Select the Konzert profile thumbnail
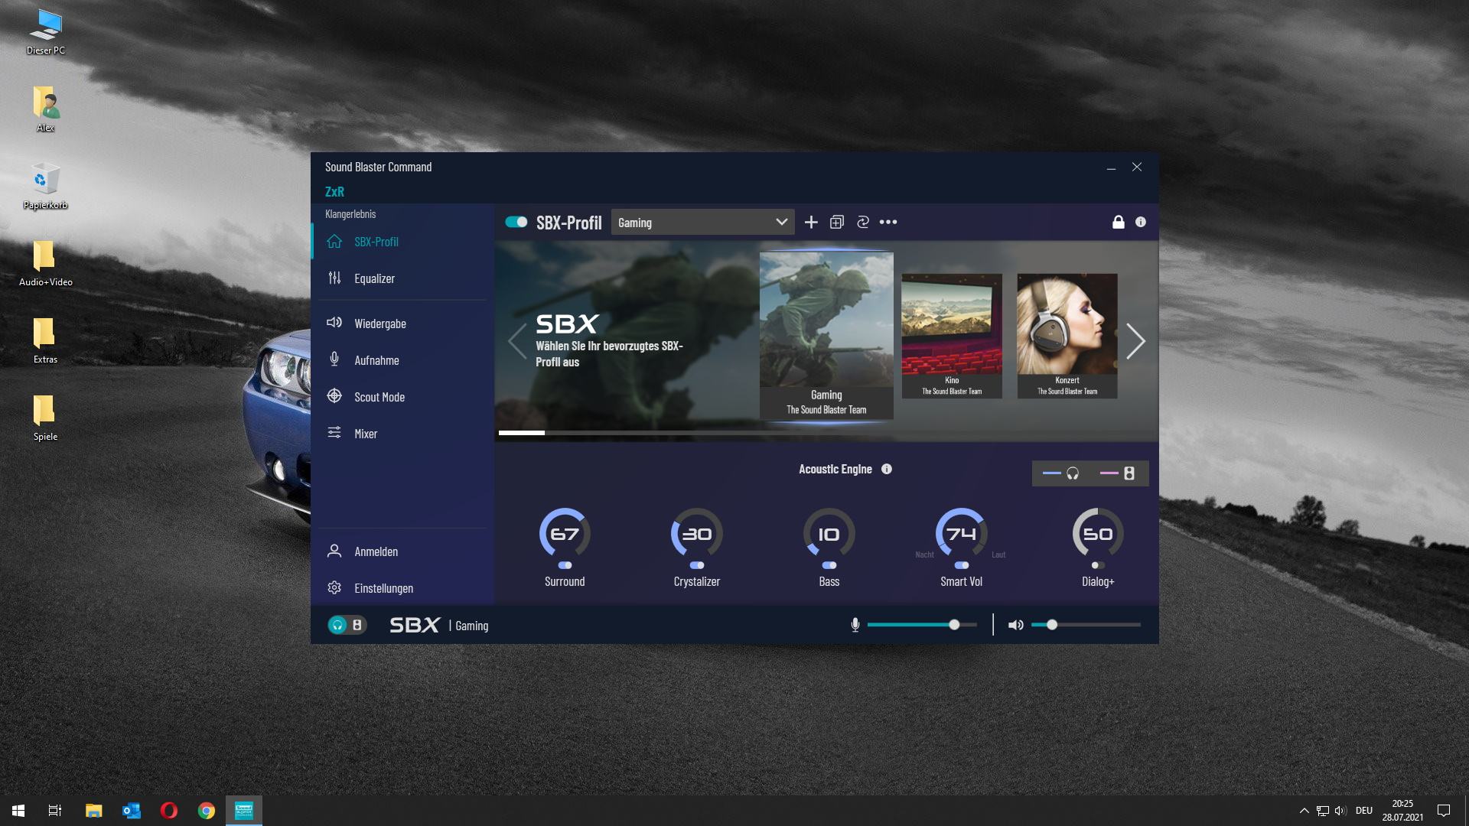The height and width of the screenshot is (826, 1469). point(1067,336)
